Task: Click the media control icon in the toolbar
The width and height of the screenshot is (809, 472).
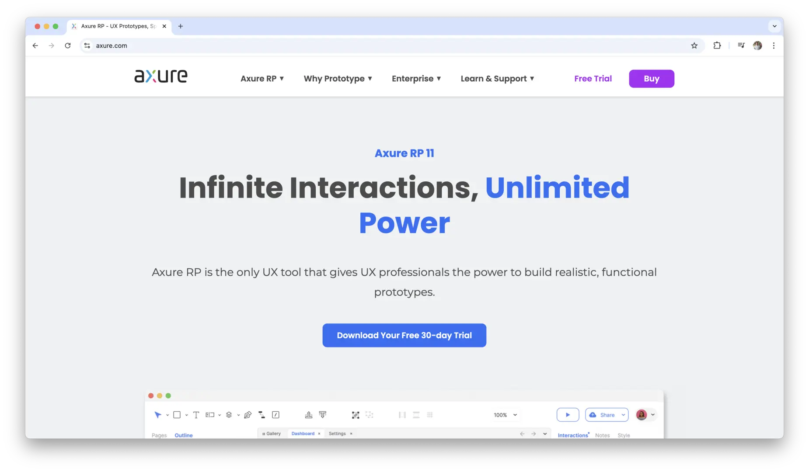Action: 741,45
